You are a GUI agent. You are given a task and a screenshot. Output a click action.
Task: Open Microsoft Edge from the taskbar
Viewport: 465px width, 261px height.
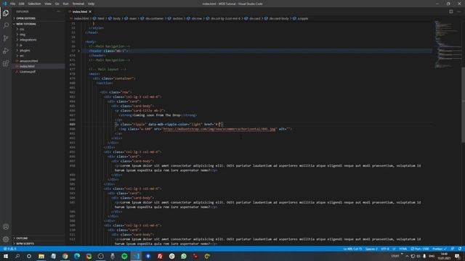point(77,256)
